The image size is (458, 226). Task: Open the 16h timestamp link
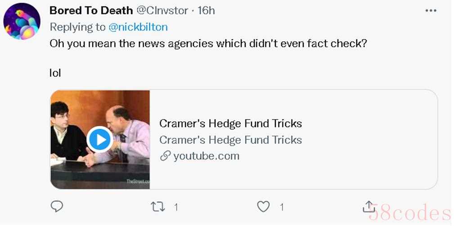coord(206,10)
